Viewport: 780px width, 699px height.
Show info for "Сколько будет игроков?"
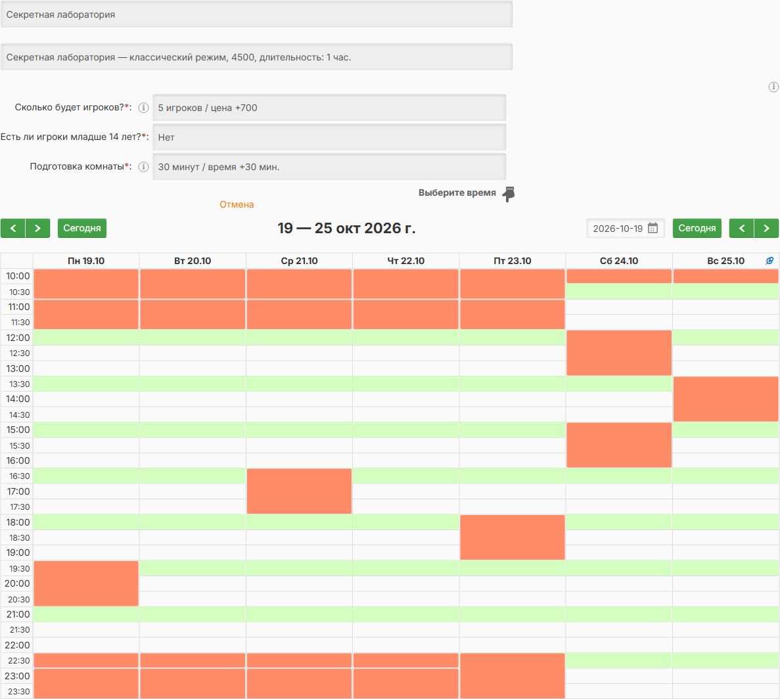pyautogui.click(x=143, y=107)
